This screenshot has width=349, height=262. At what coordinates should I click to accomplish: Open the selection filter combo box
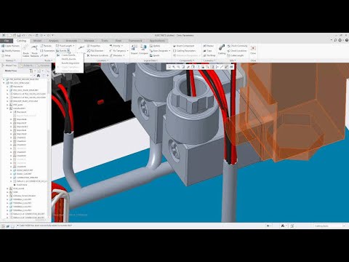coord(329,226)
